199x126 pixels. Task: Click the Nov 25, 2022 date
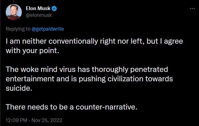point(47,120)
